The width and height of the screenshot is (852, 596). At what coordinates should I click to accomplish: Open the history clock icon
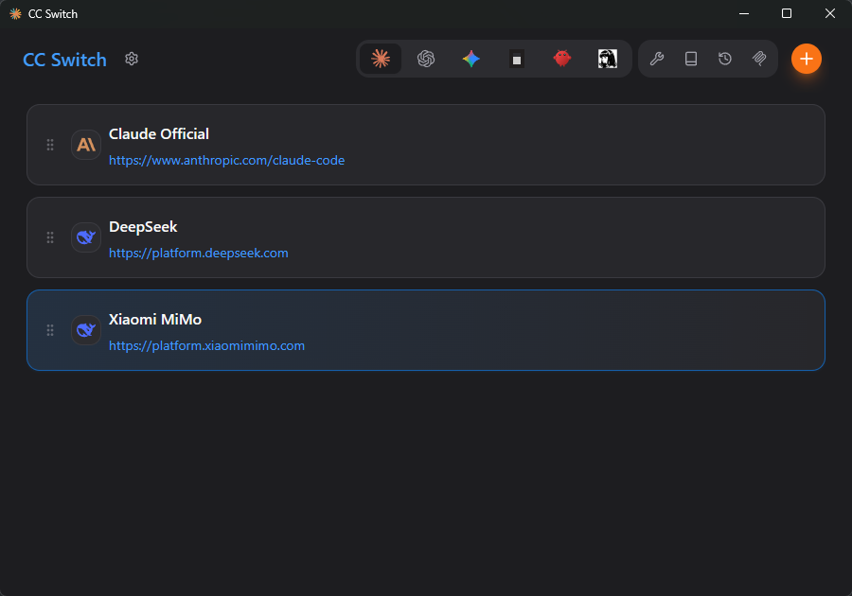tap(725, 59)
